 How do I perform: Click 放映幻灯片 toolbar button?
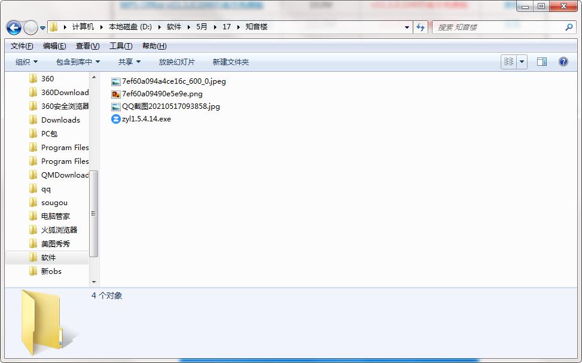(176, 62)
